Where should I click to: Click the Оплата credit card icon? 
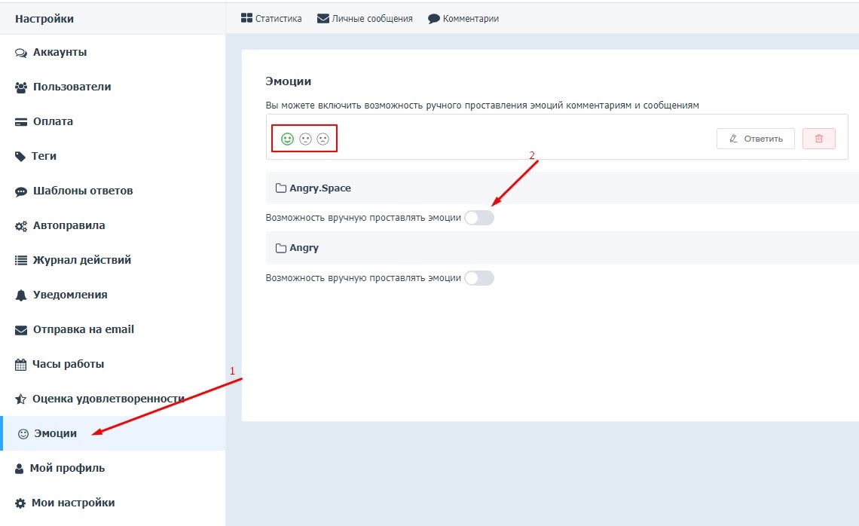(21, 122)
